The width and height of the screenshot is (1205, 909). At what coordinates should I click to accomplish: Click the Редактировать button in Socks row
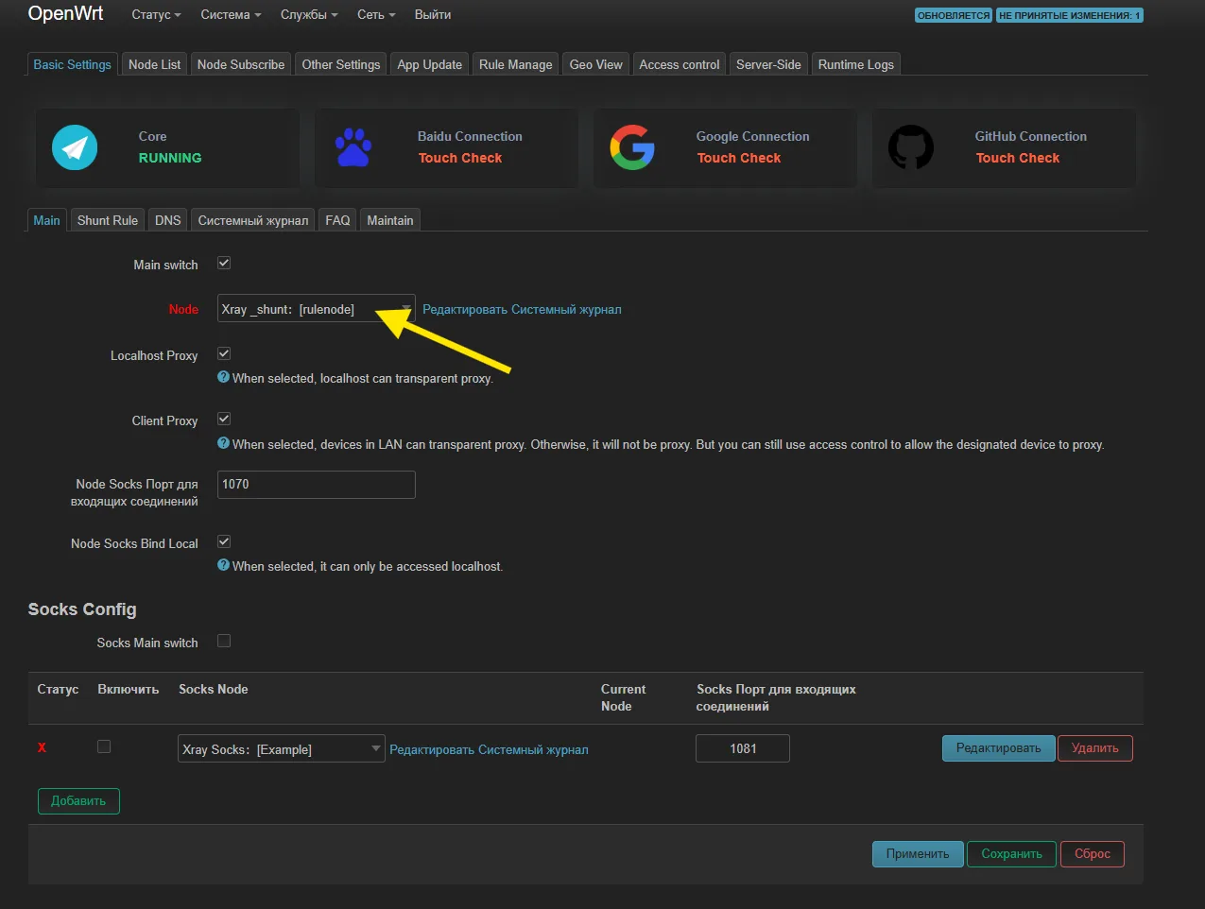[x=999, y=747]
